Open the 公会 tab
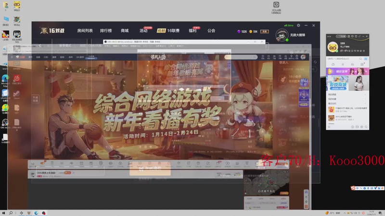This screenshot has width=385, height=216. pyautogui.click(x=211, y=31)
